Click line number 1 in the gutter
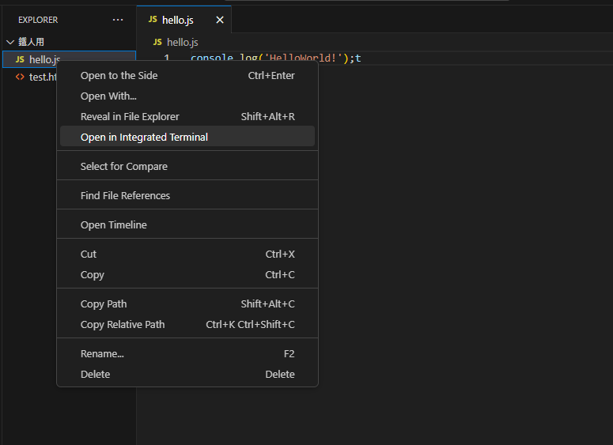This screenshot has height=445, width=613. [x=167, y=58]
